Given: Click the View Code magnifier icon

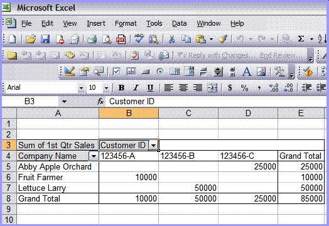Looking at the screenshot, I should [99, 72].
